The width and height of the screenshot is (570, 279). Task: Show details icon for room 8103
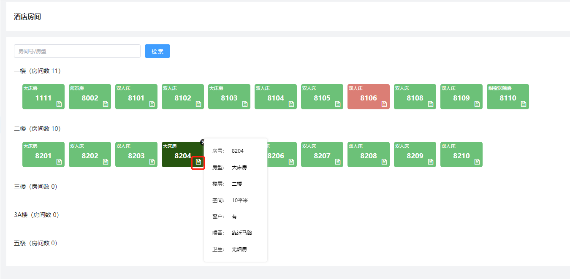click(x=245, y=104)
